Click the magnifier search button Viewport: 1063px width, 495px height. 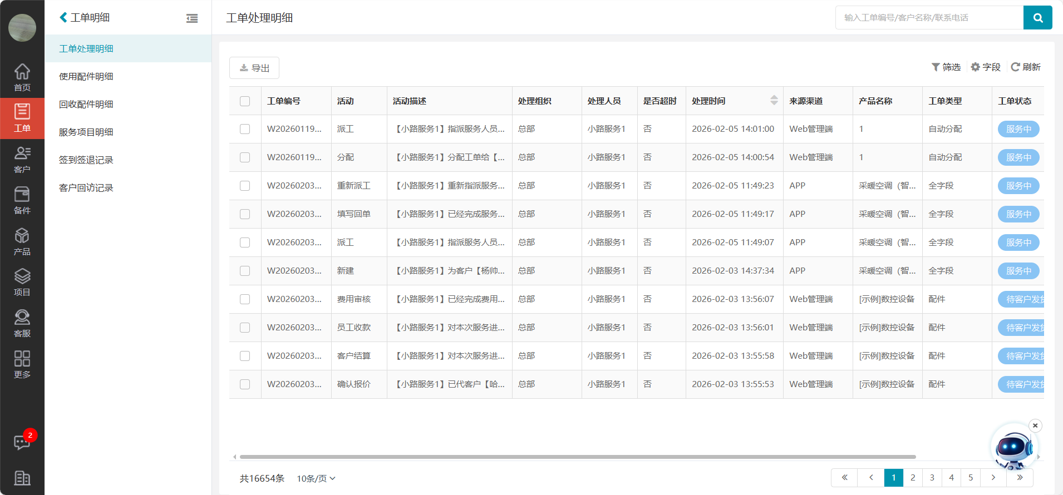tap(1037, 18)
